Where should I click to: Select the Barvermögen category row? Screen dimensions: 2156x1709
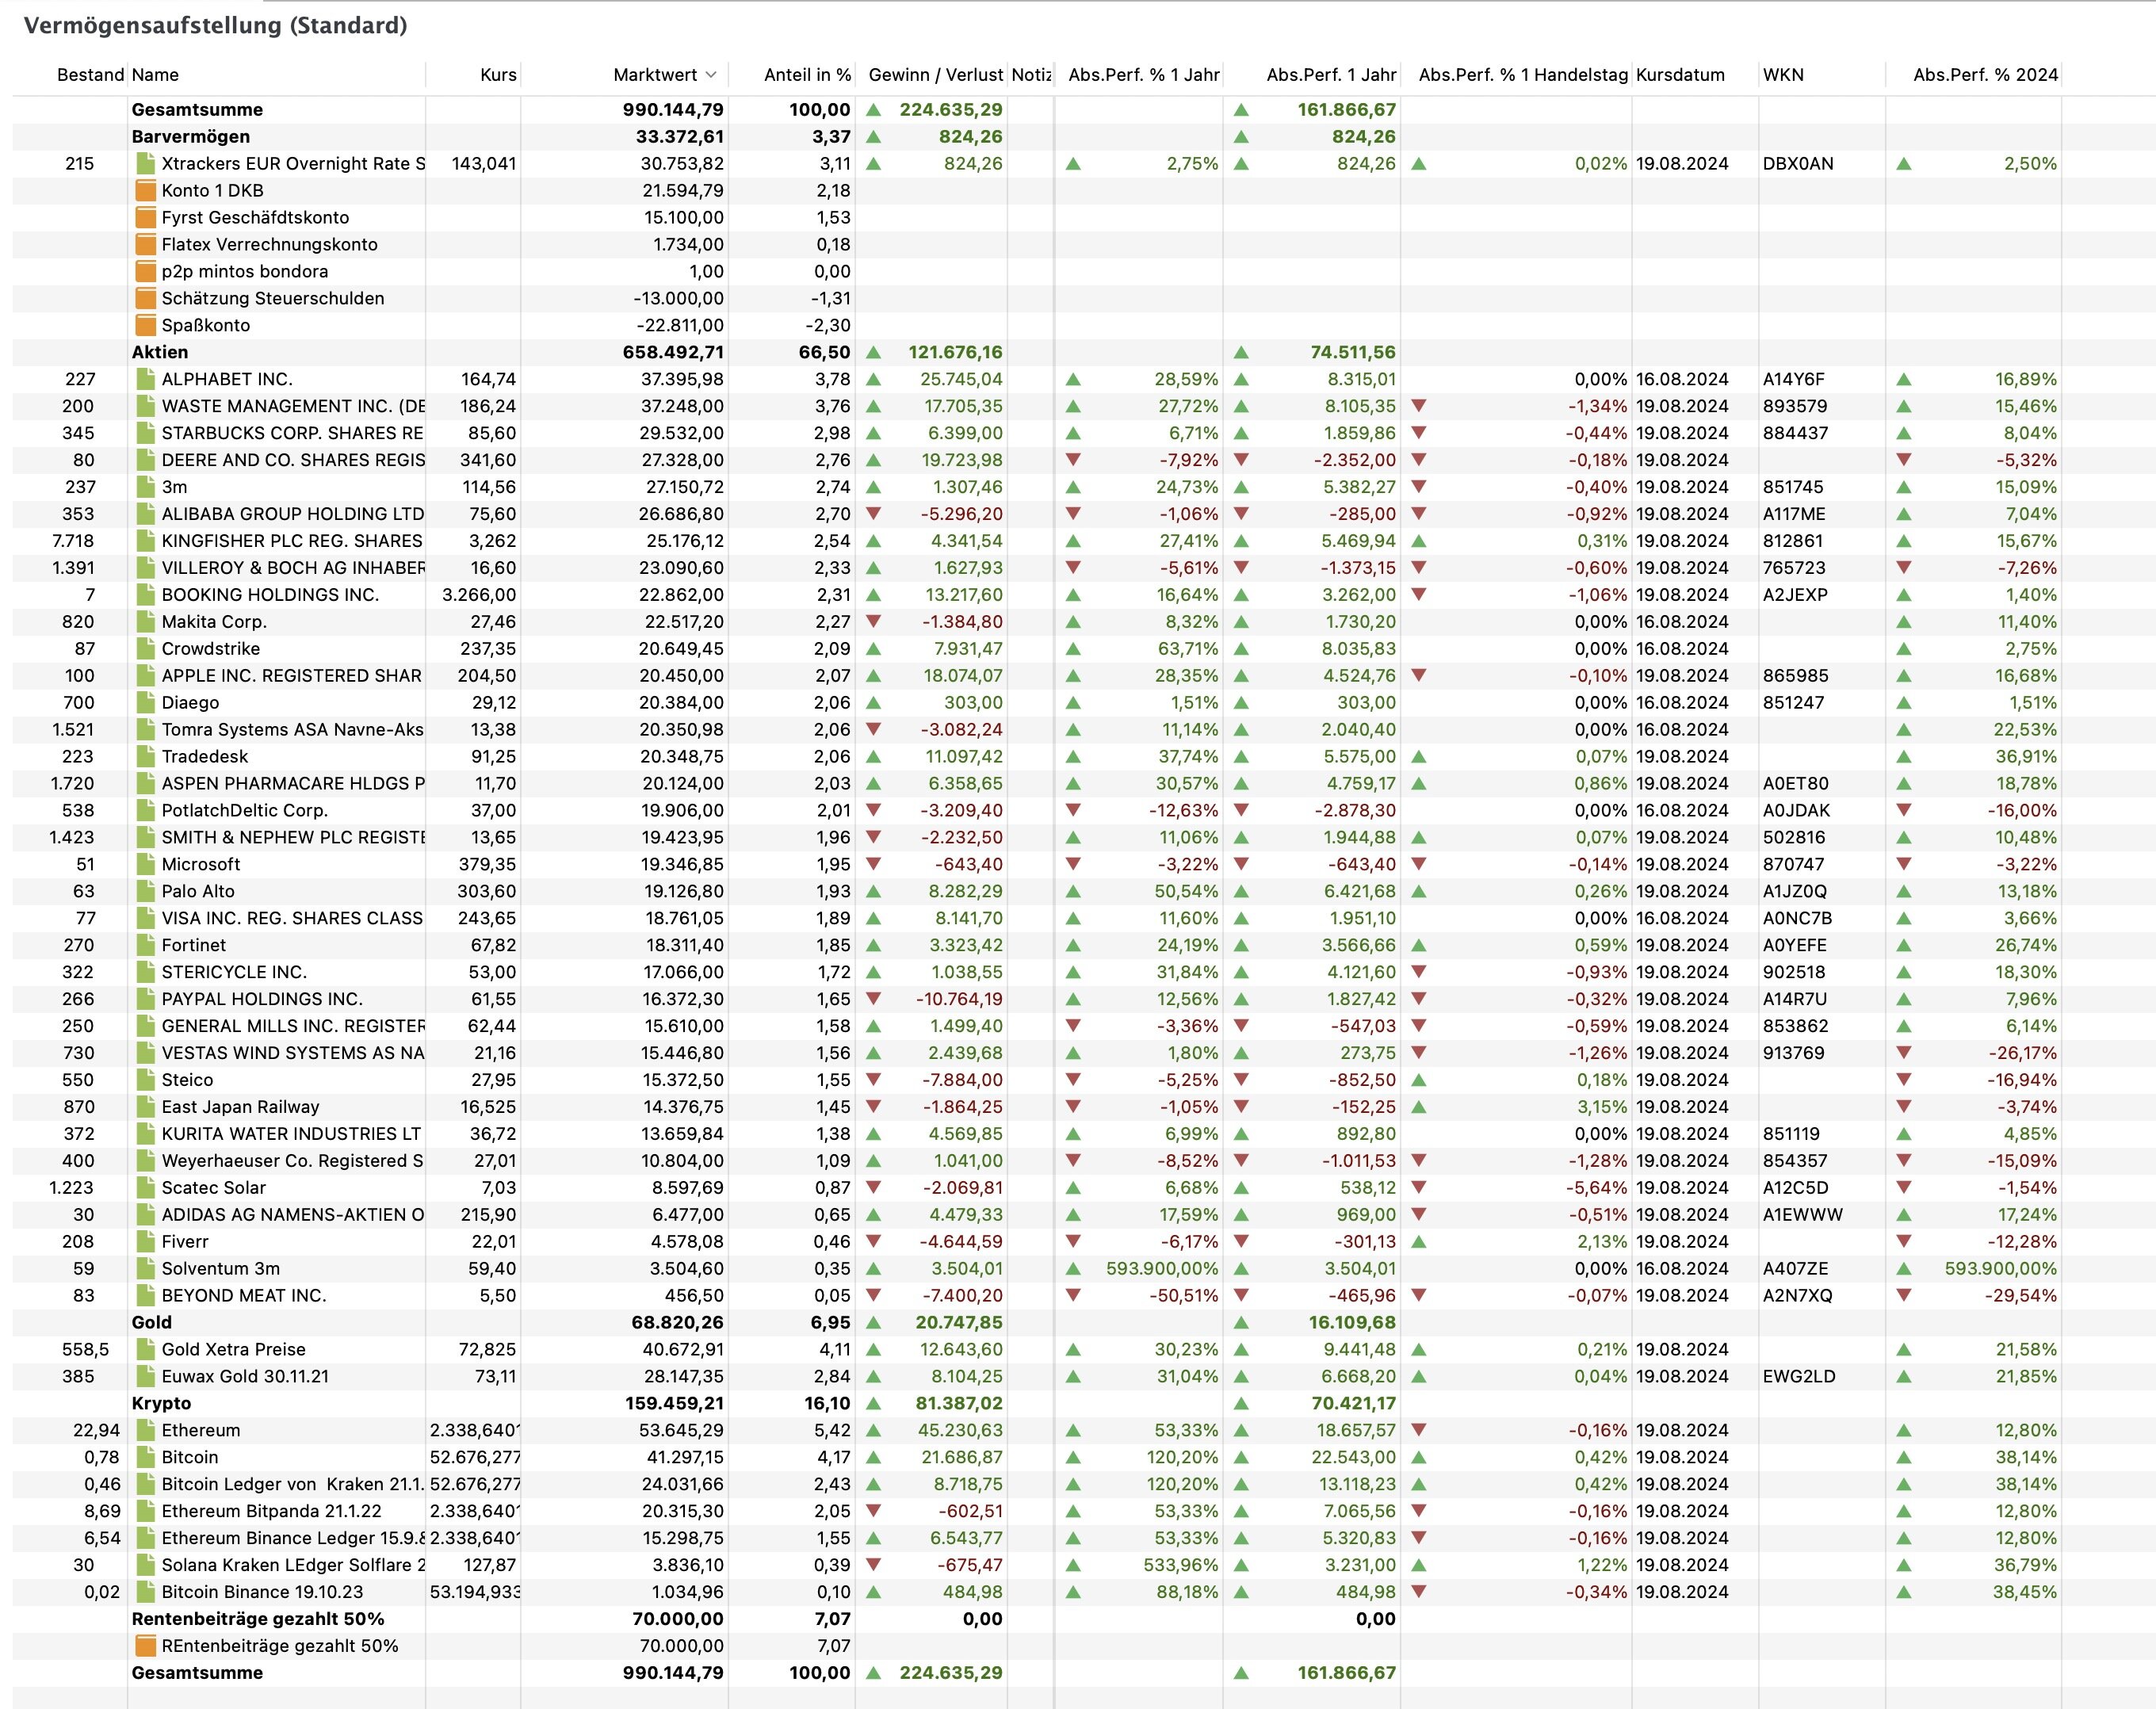[x=190, y=137]
